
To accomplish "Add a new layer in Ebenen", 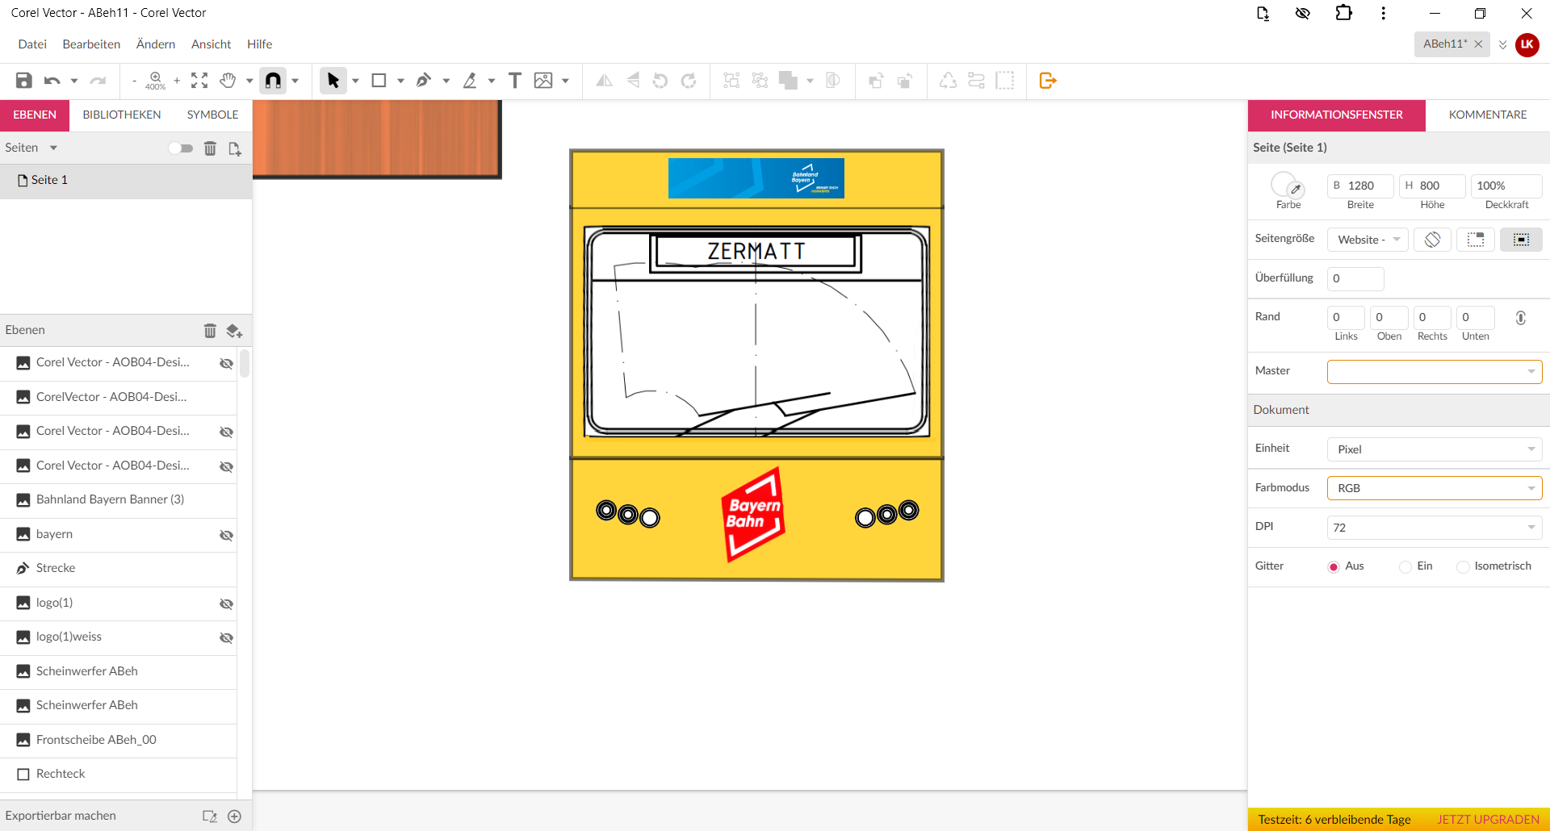I will pos(234,331).
